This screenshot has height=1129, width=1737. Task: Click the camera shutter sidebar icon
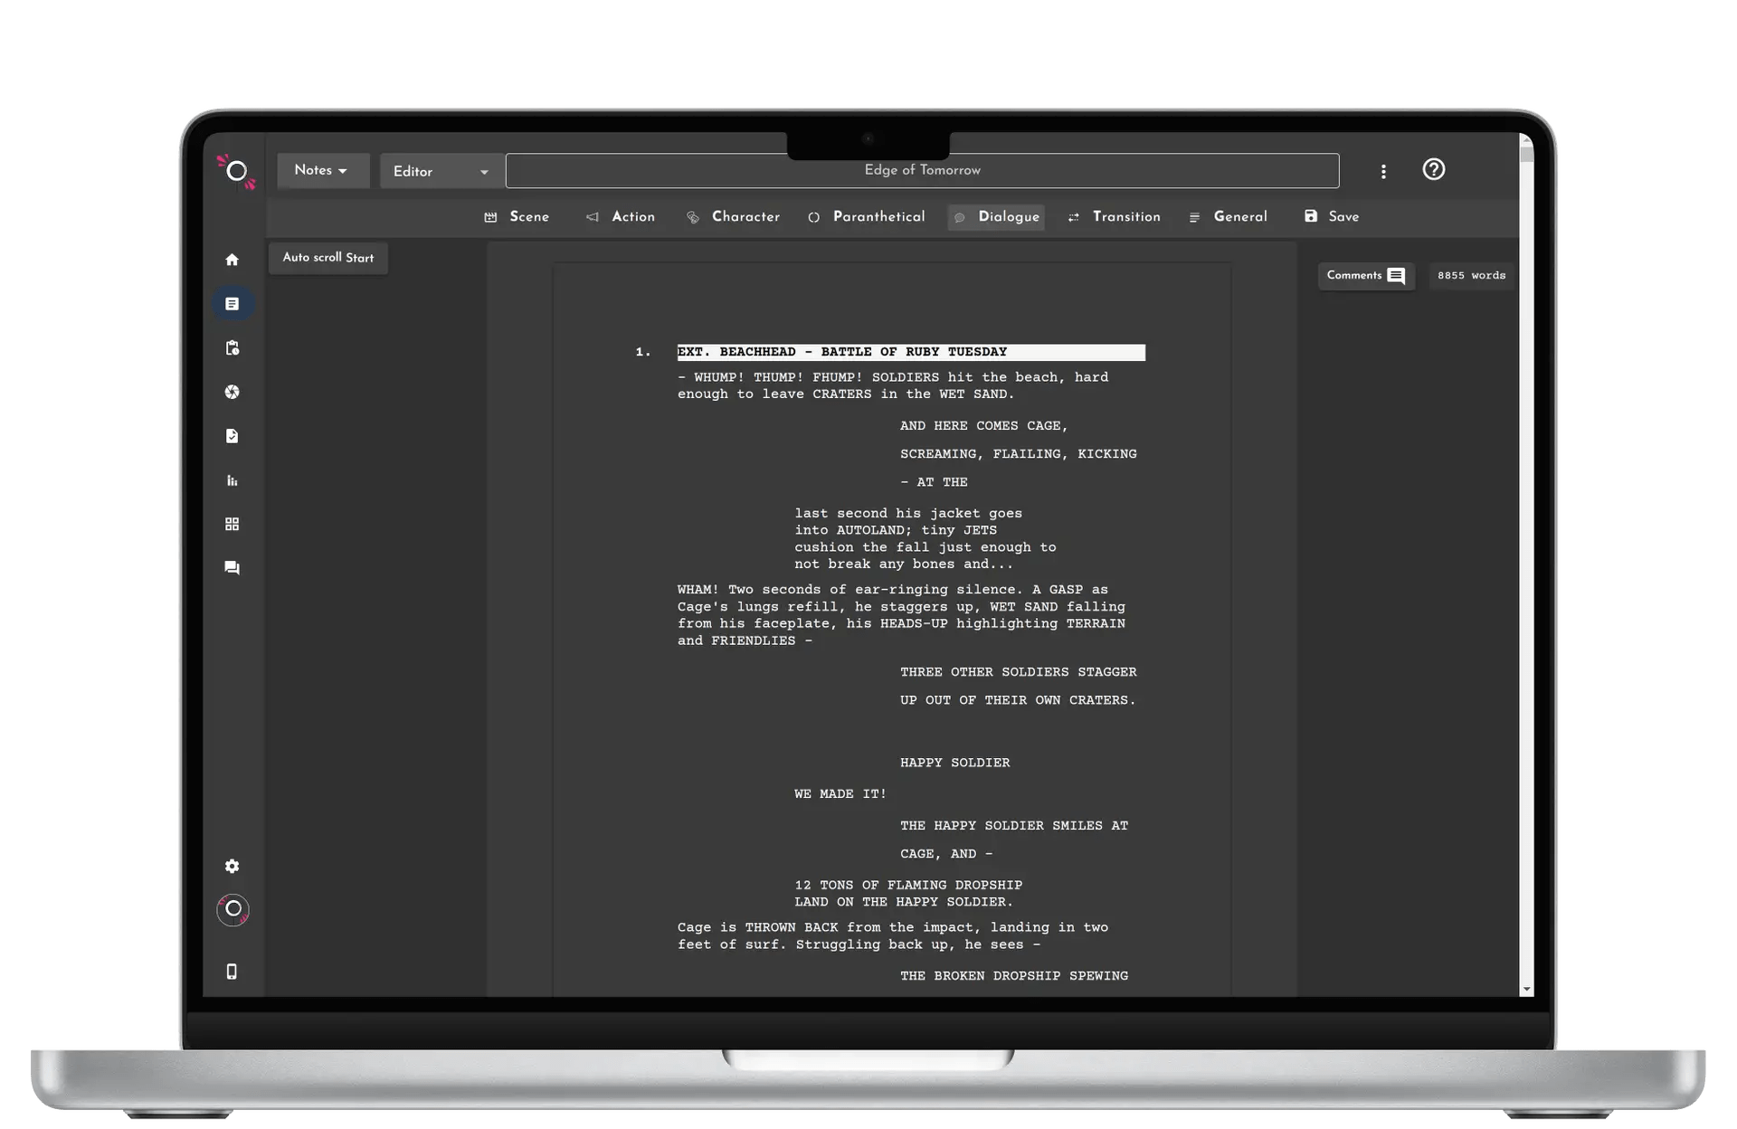pos(232,392)
